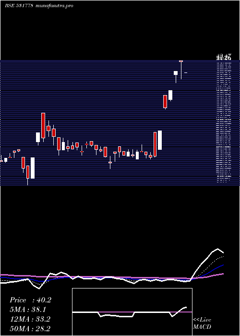240x336 pixels.
Task: Click the <<Live MACD label
Action: (x=202, y=324)
